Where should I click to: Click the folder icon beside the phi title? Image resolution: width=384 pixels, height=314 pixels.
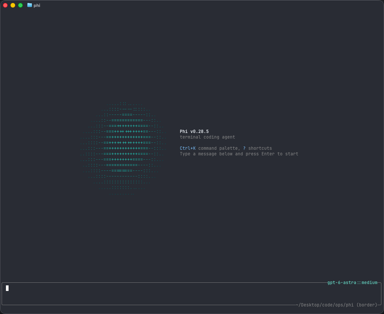(30, 5)
